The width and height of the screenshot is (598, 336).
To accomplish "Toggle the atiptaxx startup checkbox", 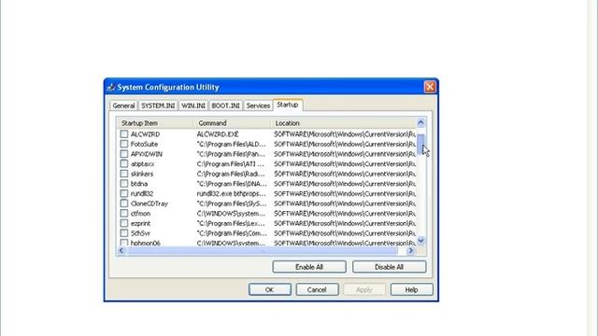I will point(124,164).
